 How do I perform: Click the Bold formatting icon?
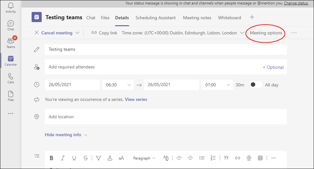(51, 158)
